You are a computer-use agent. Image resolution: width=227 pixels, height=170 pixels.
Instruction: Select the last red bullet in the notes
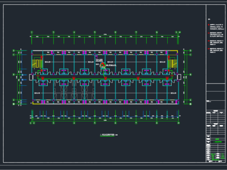pos(209,49)
